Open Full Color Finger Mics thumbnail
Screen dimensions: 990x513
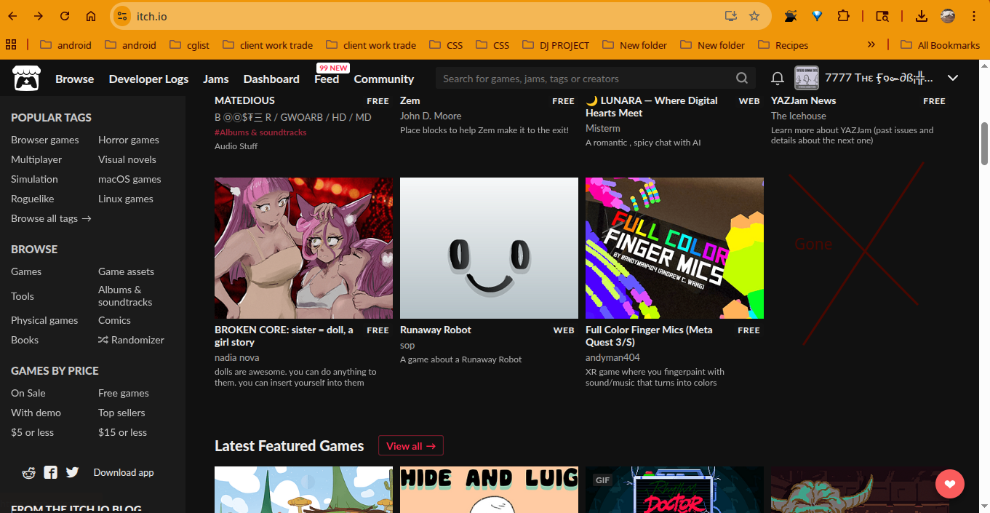(674, 248)
